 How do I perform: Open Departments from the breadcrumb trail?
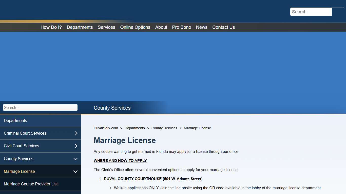pos(134,128)
